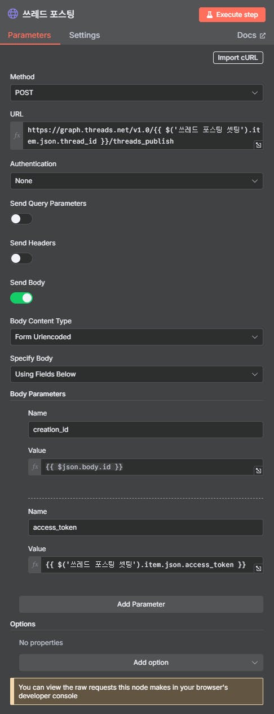Expand the Authentication dropdown

(136, 181)
